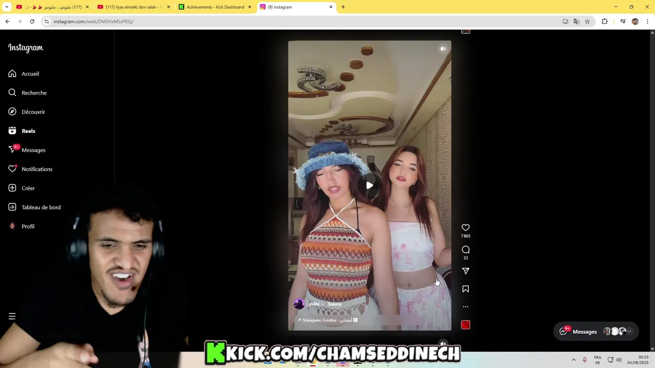
Task: Click the address bar URL field
Action: (x=302, y=21)
